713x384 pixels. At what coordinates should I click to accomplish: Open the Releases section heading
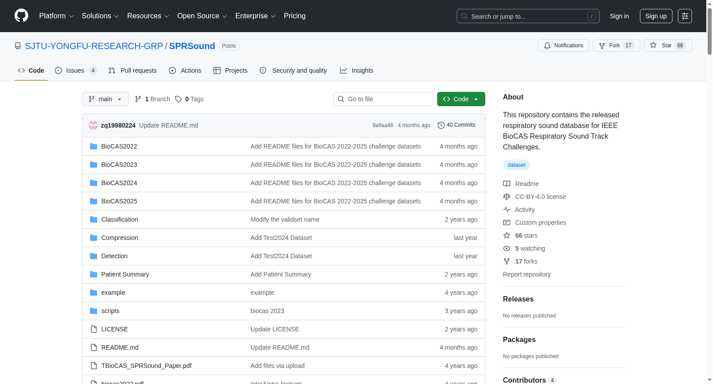point(518,299)
